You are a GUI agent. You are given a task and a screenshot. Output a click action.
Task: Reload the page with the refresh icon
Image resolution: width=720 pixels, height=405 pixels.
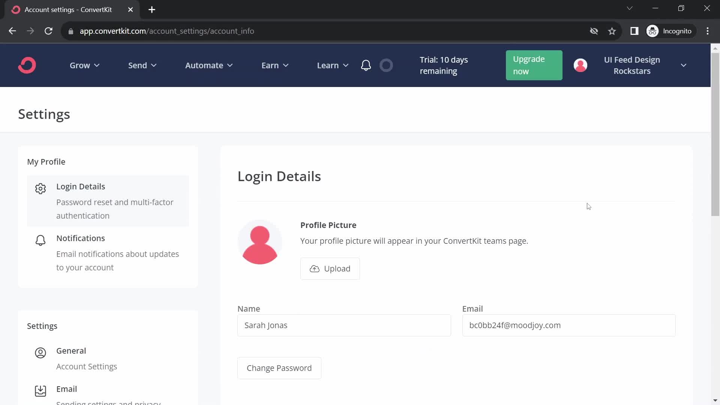point(49,31)
